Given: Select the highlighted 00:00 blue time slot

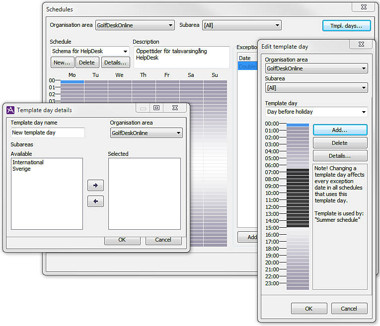Looking at the screenshot, I should (298, 125).
